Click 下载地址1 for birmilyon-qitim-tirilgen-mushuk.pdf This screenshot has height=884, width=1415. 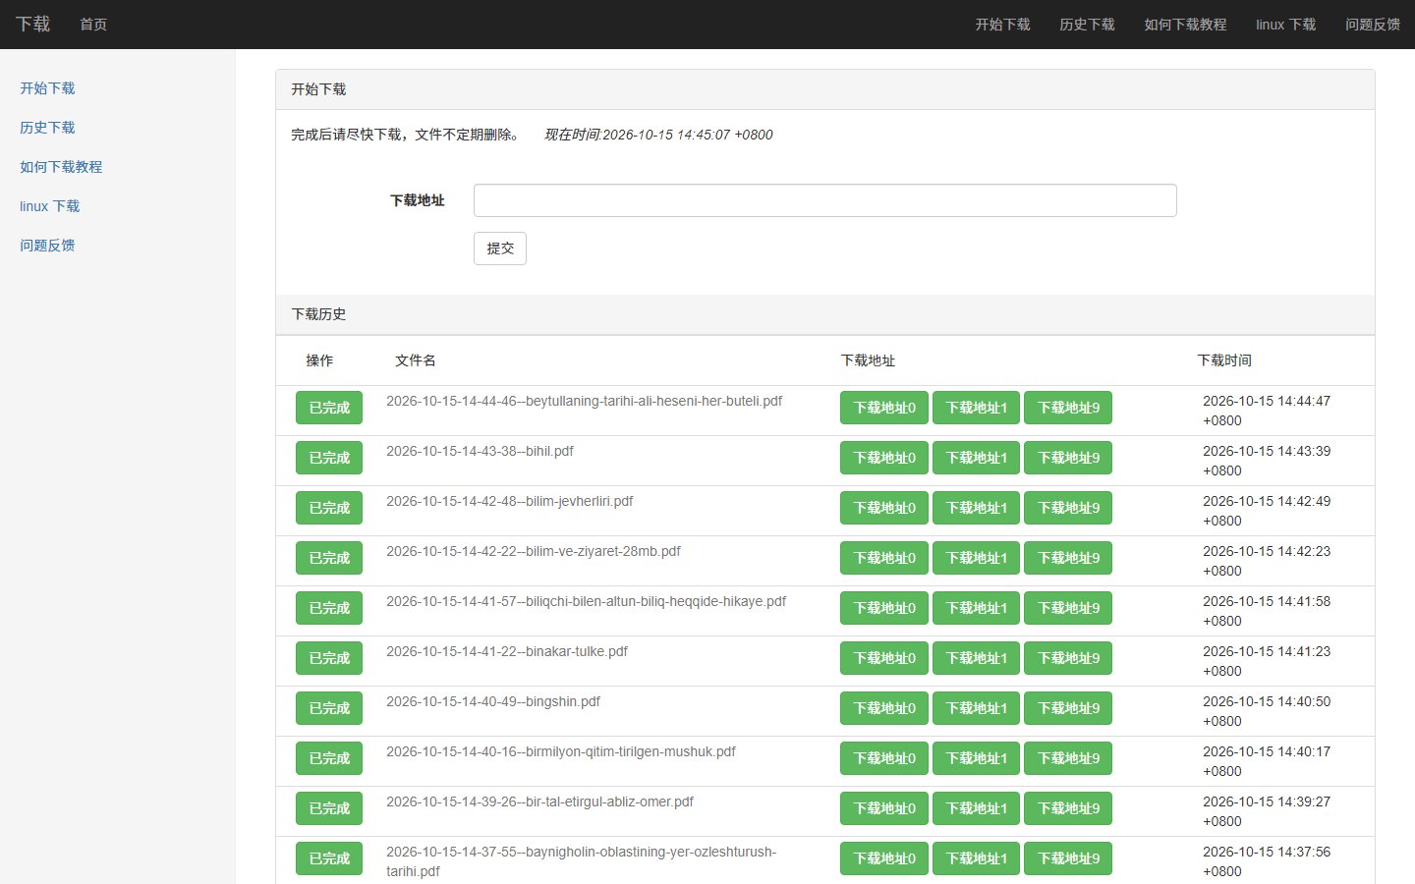pyautogui.click(x=977, y=758)
